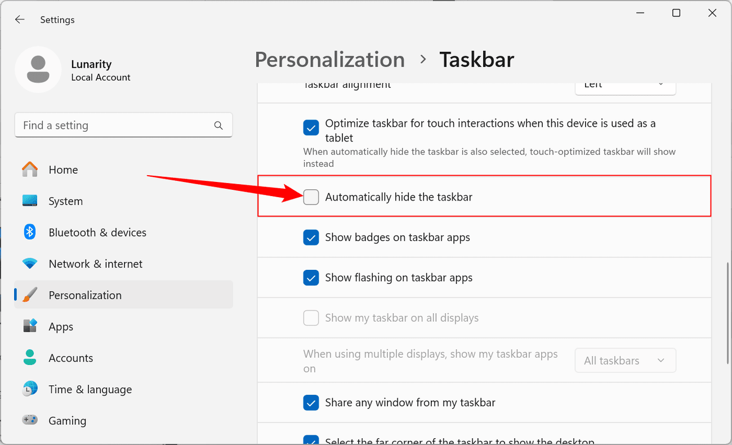The image size is (732, 445).
Task: Click the back arrow in Settings header
Action: (x=20, y=20)
